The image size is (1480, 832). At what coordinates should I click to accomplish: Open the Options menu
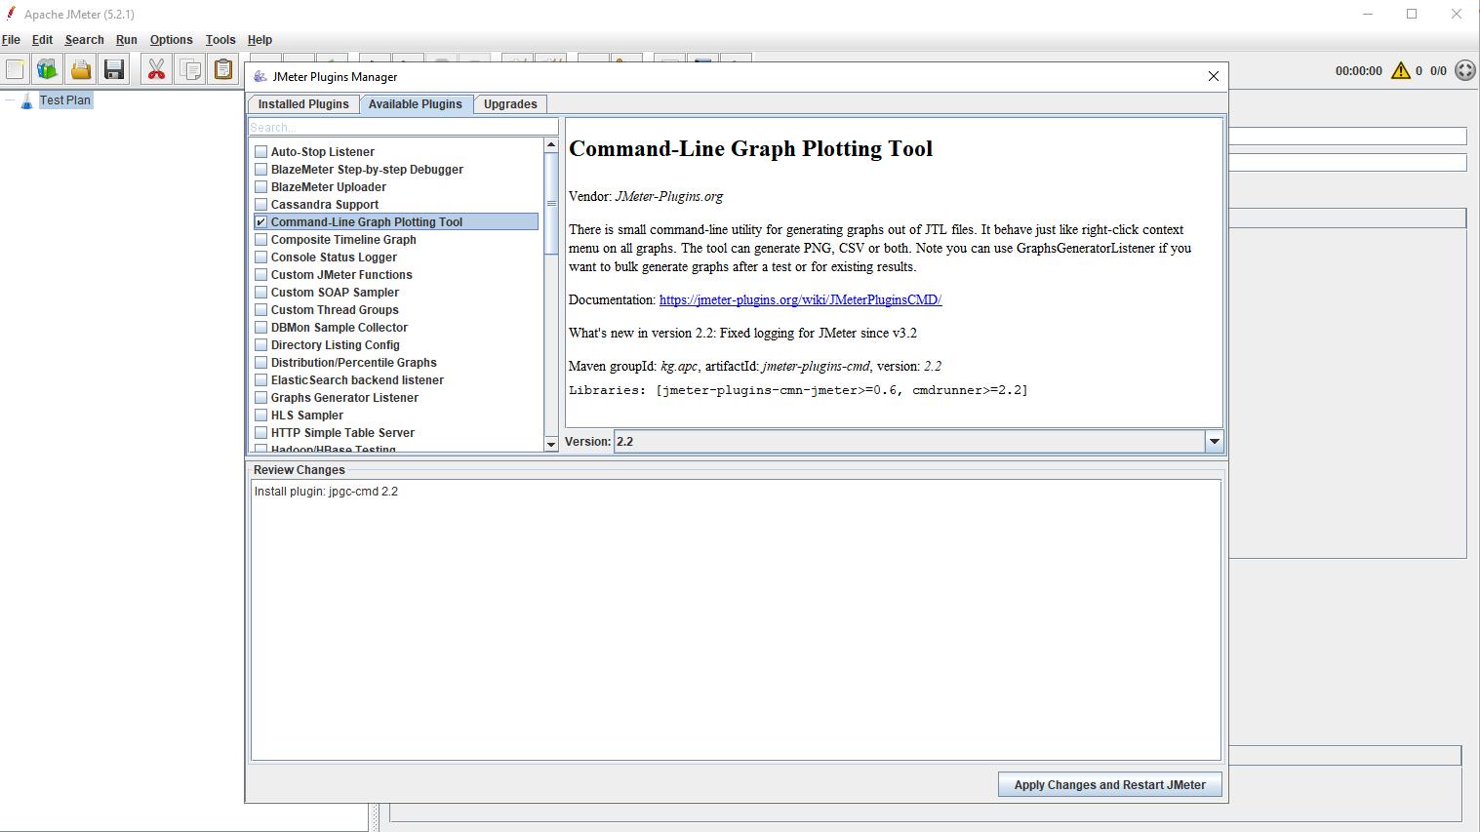coord(171,40)
